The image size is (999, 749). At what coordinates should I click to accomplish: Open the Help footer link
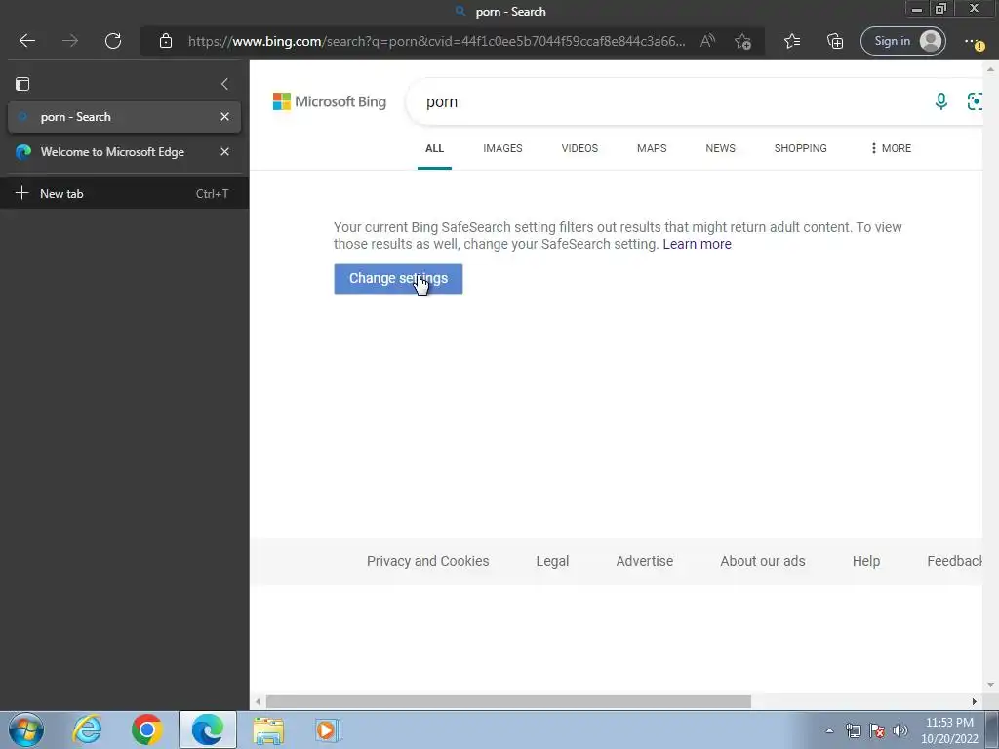click(866, 561)
